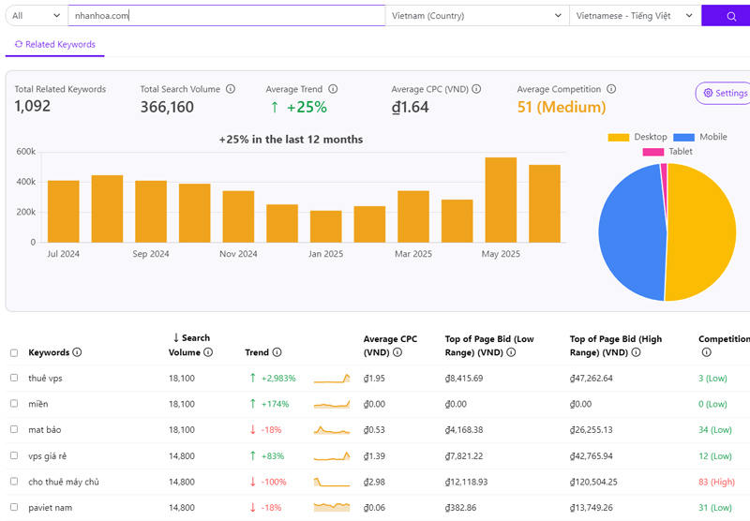
Task: Open the Vietnam (Country) location dropdown
Action: (x=477, y=16)
